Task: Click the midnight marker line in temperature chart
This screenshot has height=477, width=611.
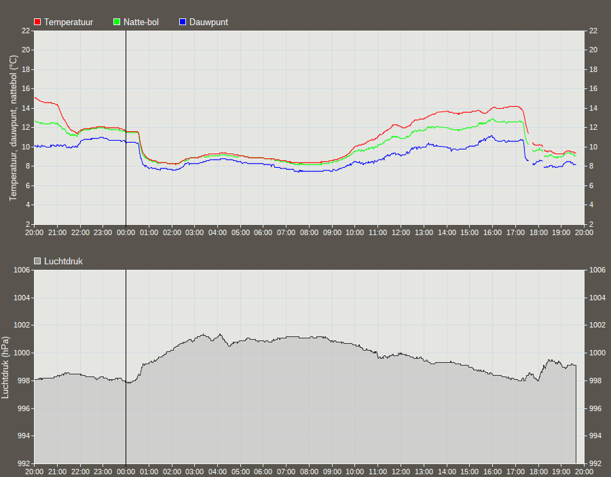Action: (126, 128)
